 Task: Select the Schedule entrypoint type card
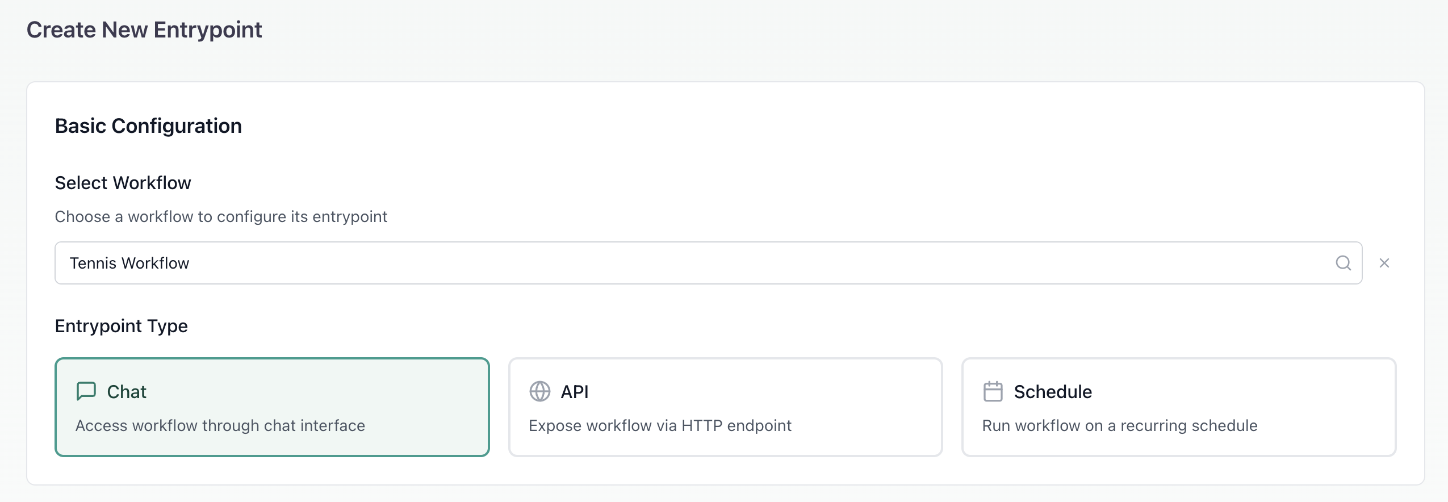1178,407
